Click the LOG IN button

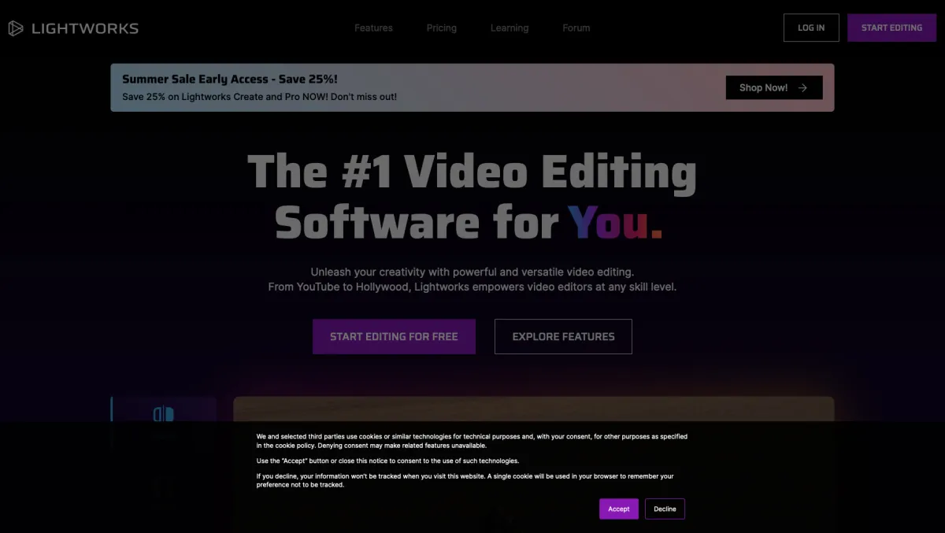coord(811,28)
